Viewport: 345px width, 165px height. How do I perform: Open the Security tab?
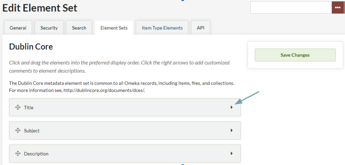(x=49, y=28)
